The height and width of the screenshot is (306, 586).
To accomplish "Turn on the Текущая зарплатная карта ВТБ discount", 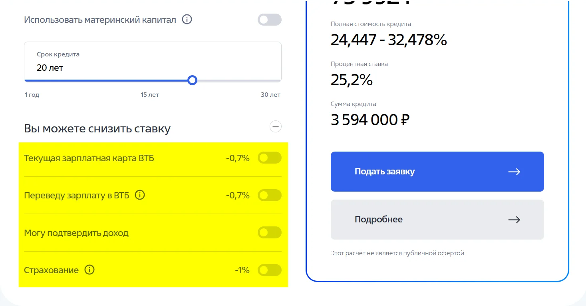I will pyautogui.click(x=269, y=158).
